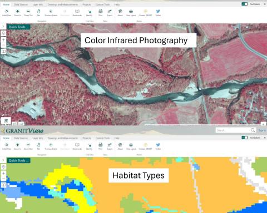
Task: Click the book icon on infrared map edge
Action: (3, 51)
